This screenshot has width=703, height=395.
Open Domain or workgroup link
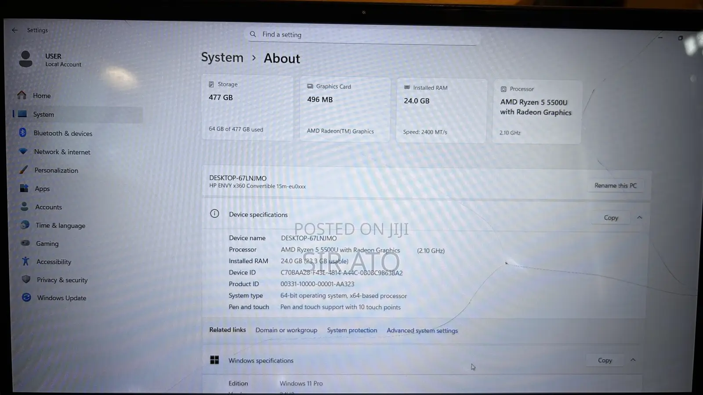pos(286,330)
